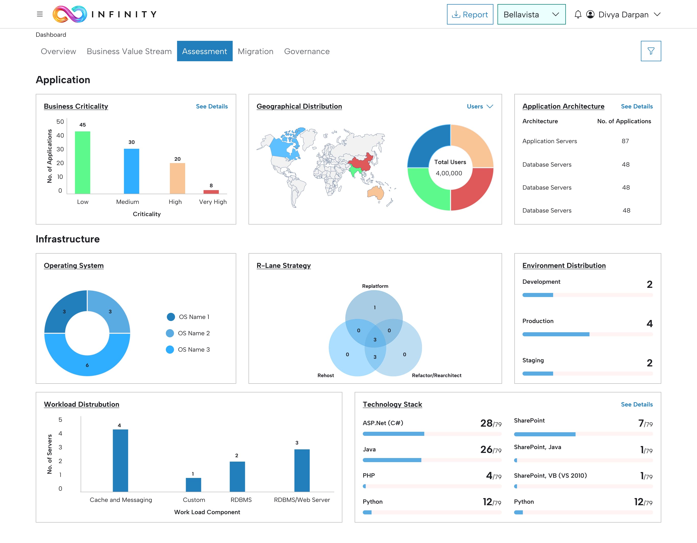Open See Details for Technology Stack
The height and width of the screenshot is (543, 697).
click(636, 404)
